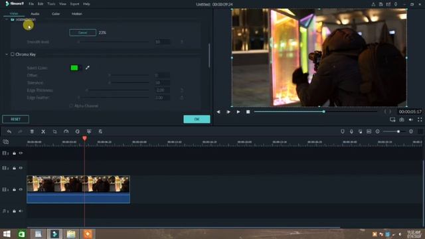The image size is (425, 239).
Task: Switch to the Color tab
Action: point(56,13)
